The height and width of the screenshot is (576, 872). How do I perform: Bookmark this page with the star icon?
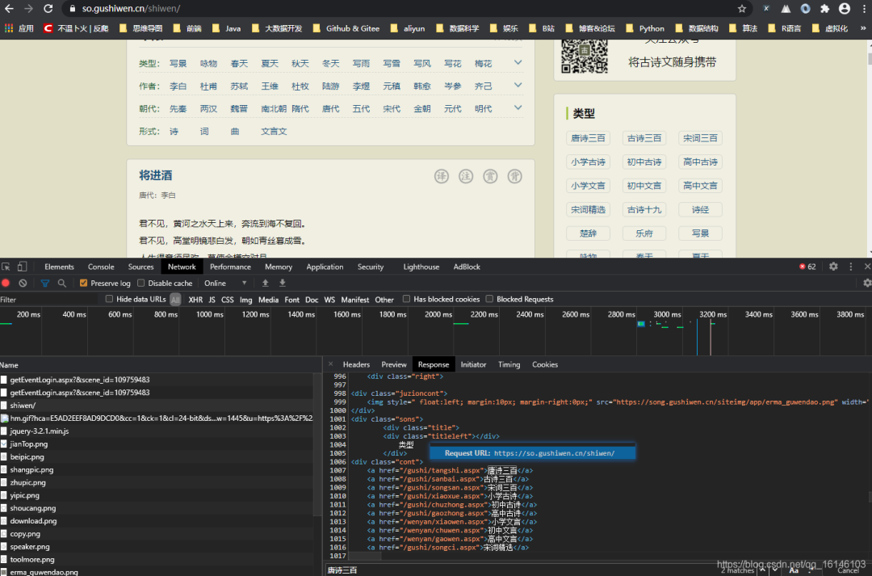[x=742, y=9]
